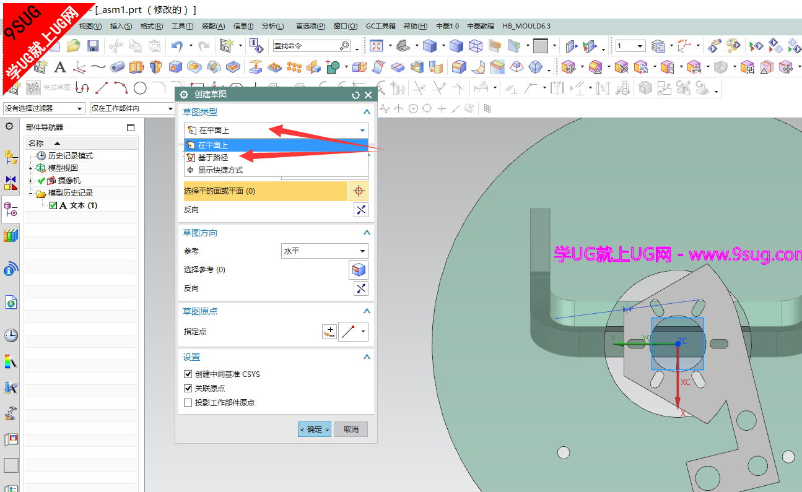The image size is (802, 492).
Task: Open the Constraint Navigator sidebar tab
Action: (x=11, y=183)
